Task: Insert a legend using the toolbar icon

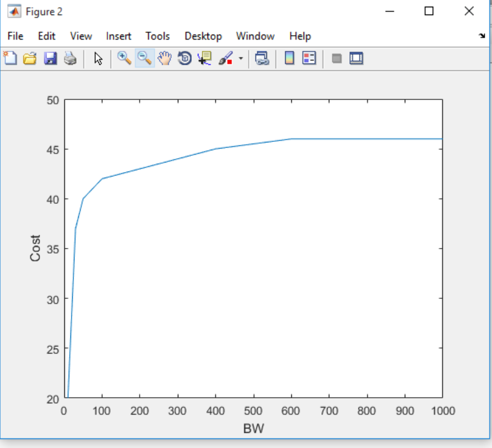Action: [x=309, y=58]
